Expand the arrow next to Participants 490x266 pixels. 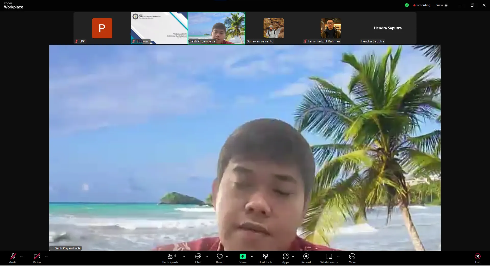184,256
